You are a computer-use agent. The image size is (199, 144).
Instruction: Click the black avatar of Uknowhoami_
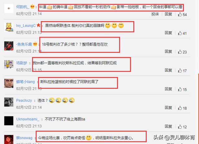point(9,121)
